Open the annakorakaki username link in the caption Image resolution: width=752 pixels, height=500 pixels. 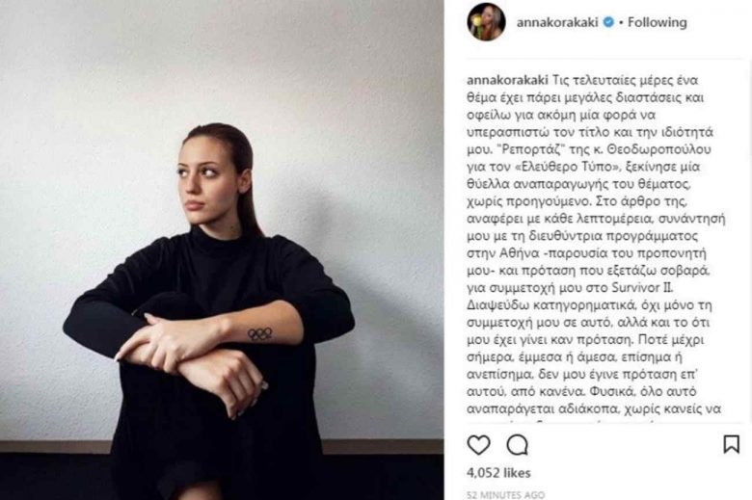click(507, 80)
